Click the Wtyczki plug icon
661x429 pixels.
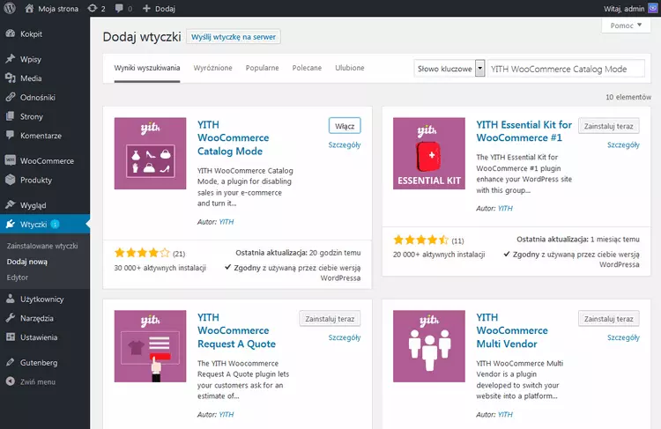click(x=11, y=225)
